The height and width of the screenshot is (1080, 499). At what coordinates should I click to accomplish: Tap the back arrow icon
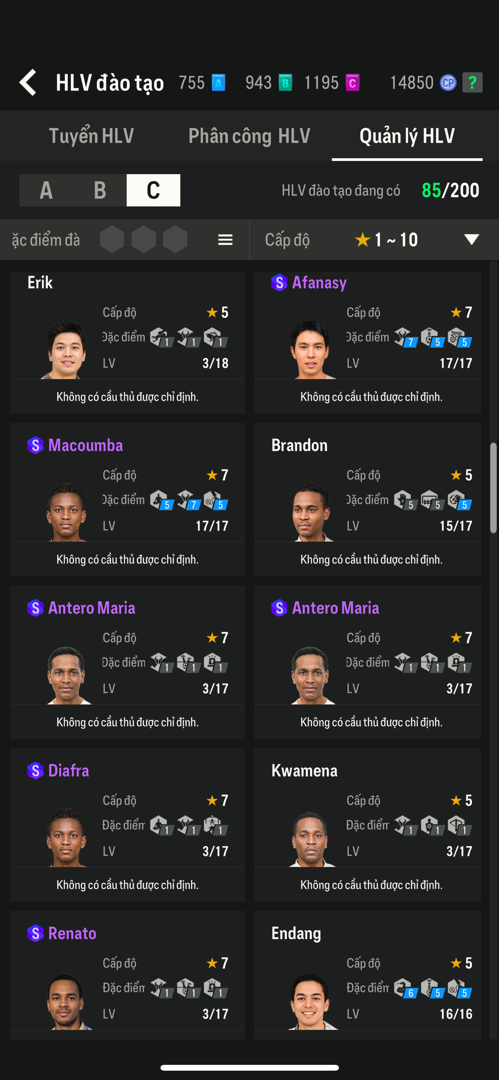28,82
